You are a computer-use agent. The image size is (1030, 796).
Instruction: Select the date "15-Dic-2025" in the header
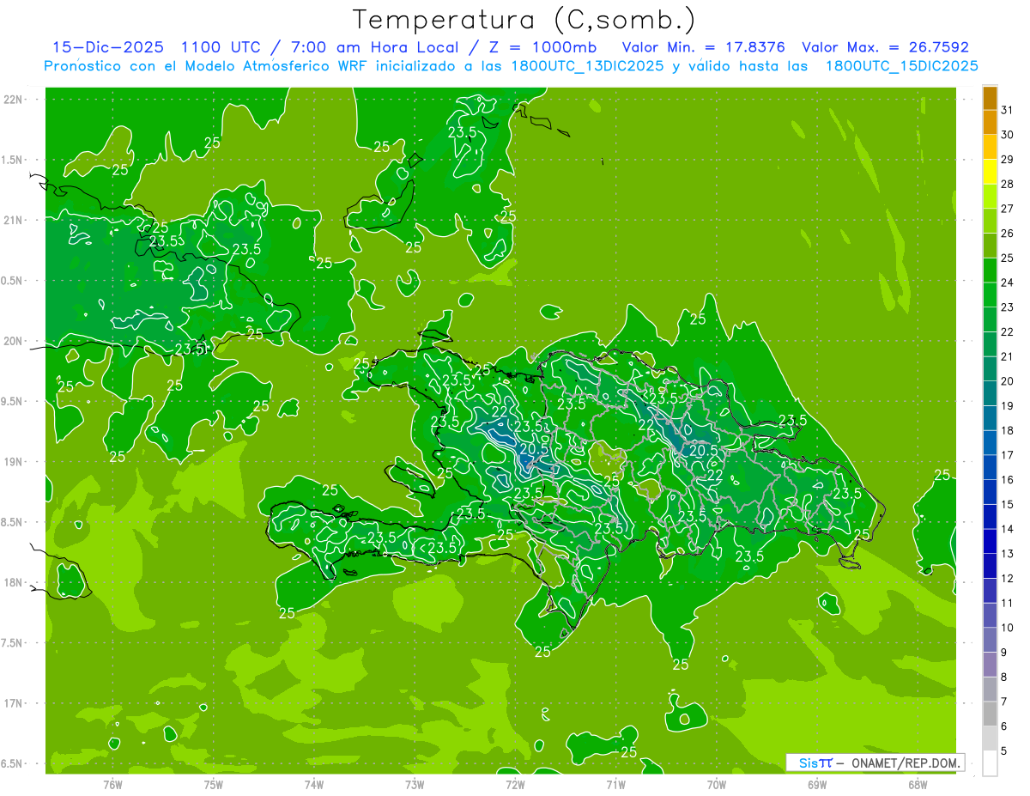tap(107, 47)
